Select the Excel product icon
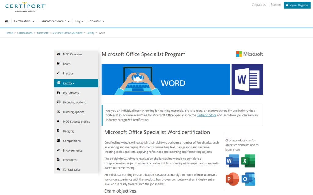Screen dimensions: 313x195 (248, 161)
